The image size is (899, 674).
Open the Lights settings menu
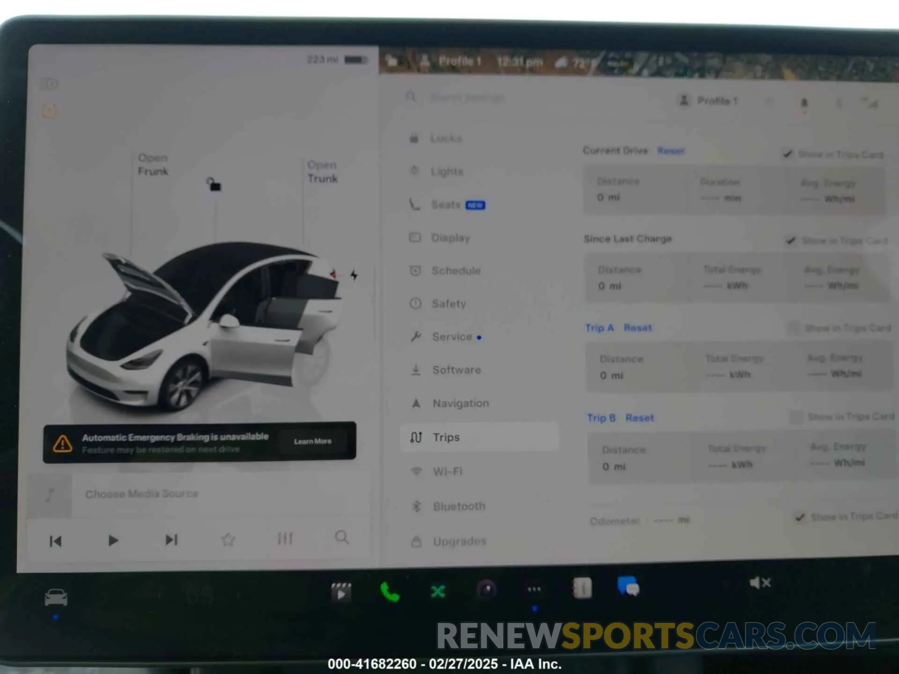coord(436,171)
